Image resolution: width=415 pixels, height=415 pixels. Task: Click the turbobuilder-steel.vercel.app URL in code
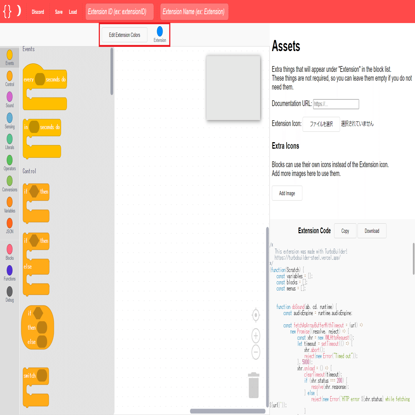click(307, 258)
